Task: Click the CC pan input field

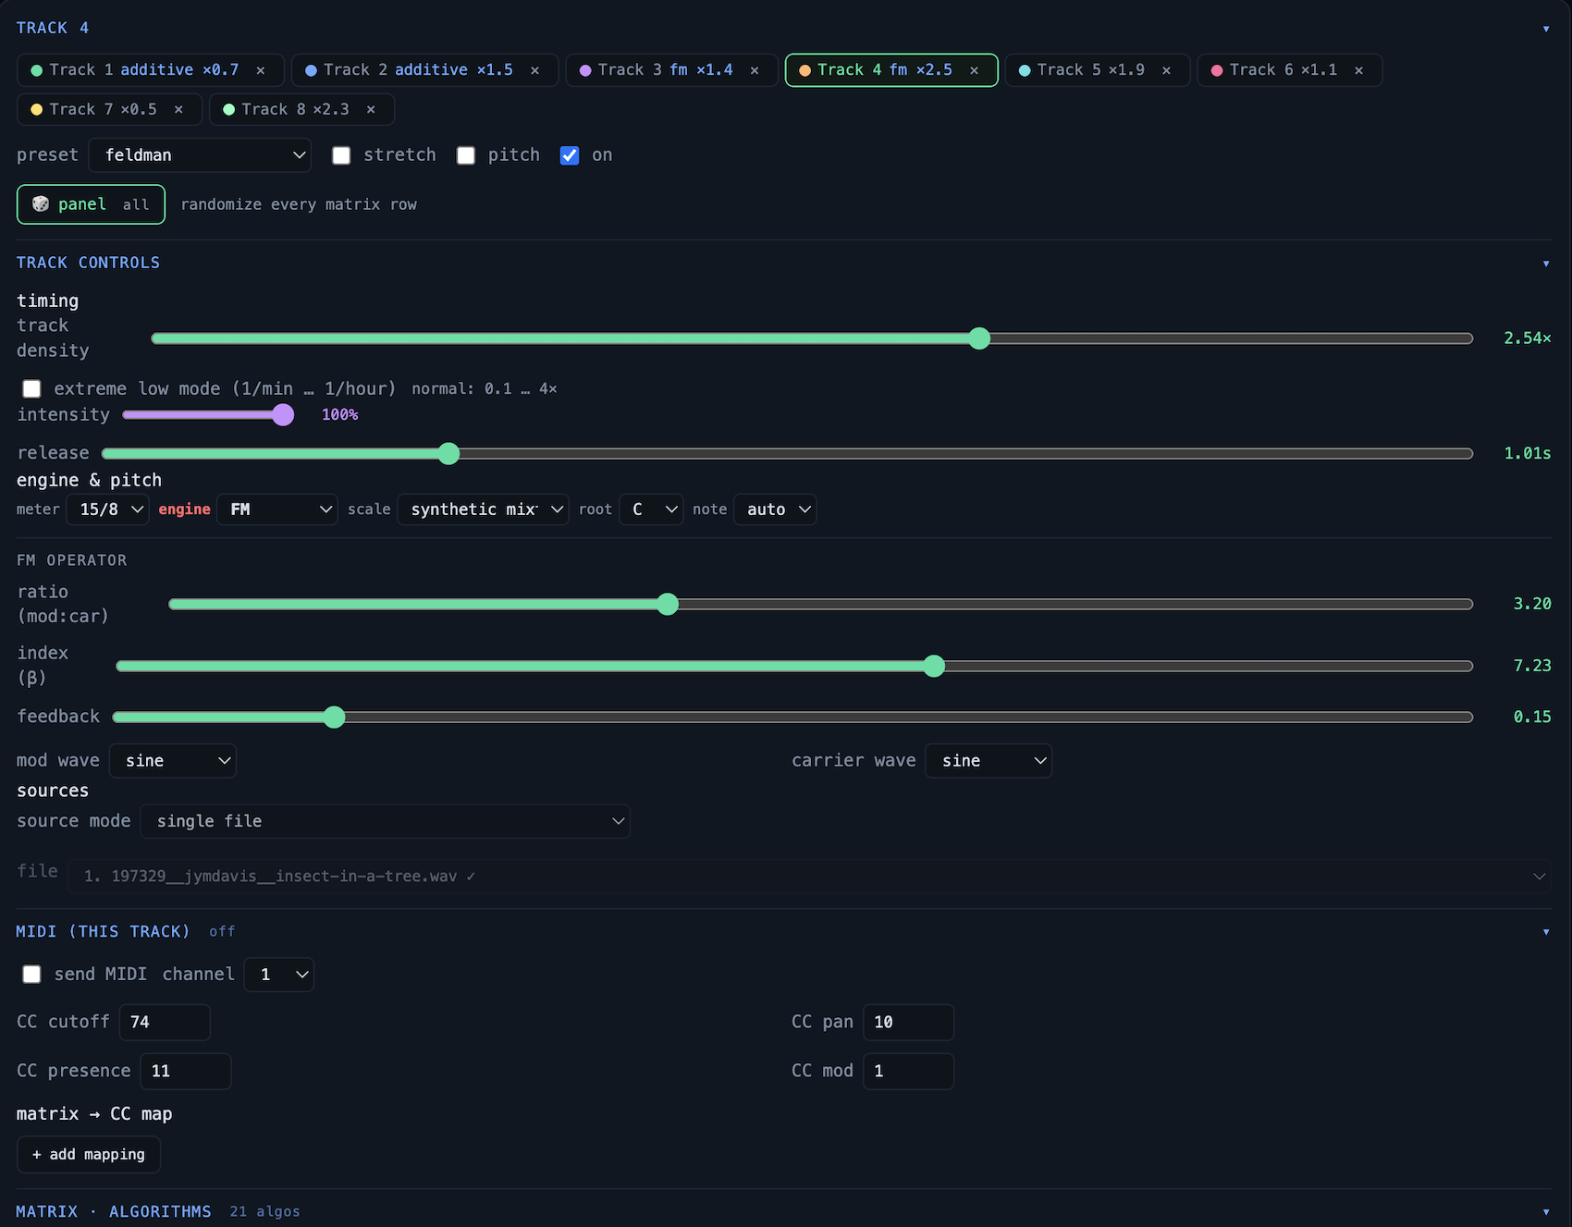Action: [x=908, y=1023]
